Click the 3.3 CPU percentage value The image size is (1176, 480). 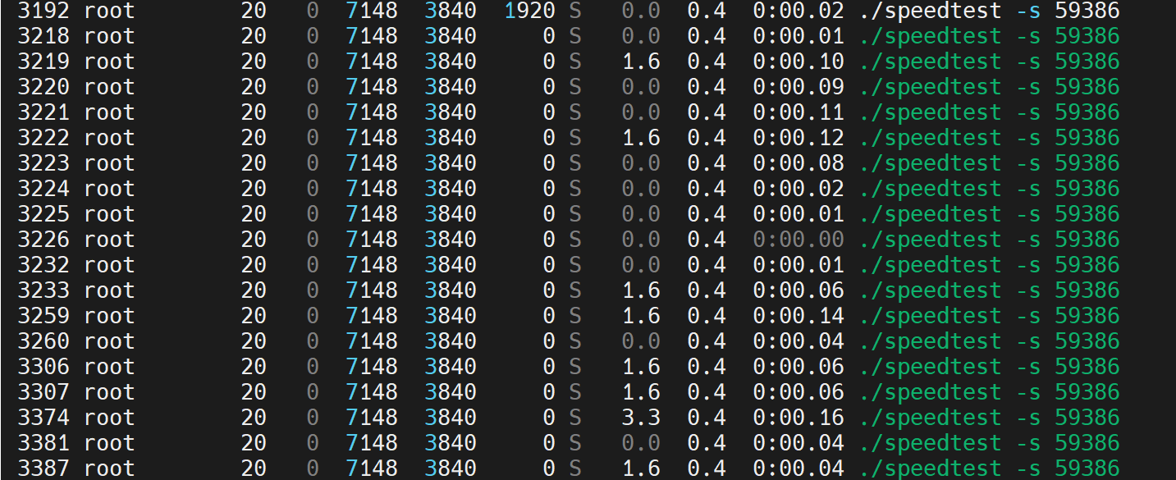[641, 418]
